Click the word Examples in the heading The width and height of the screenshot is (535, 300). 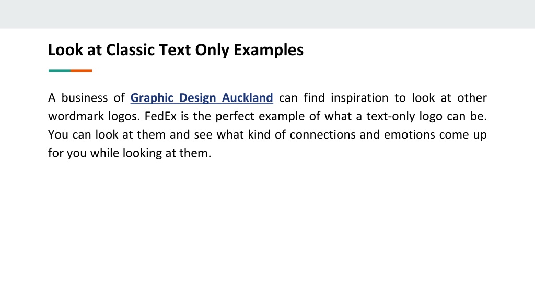269,51
